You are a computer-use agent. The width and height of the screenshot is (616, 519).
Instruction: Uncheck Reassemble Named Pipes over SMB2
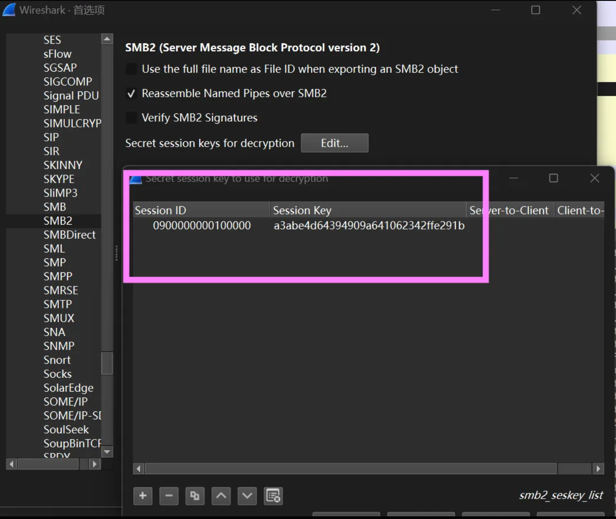[x=131, y=94]
